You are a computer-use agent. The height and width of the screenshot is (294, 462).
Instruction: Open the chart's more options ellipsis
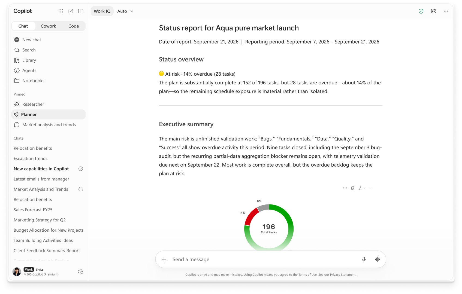pos(371,188)
